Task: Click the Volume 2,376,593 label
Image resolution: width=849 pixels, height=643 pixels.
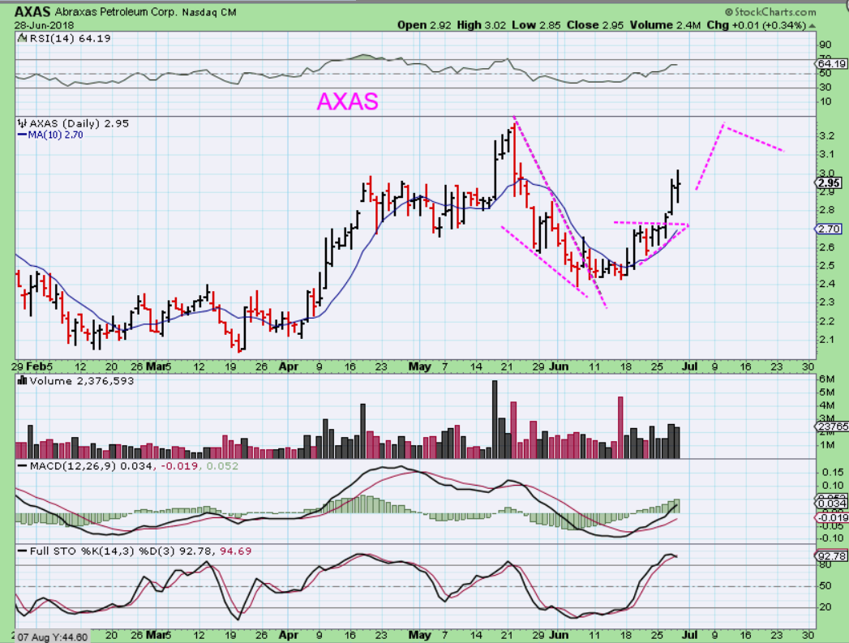Action: point(82,381)
